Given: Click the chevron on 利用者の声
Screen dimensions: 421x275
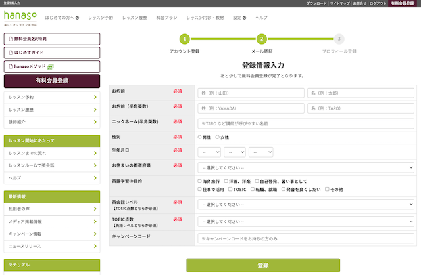Looking at the screenshot, I should [x=95, y=209].
